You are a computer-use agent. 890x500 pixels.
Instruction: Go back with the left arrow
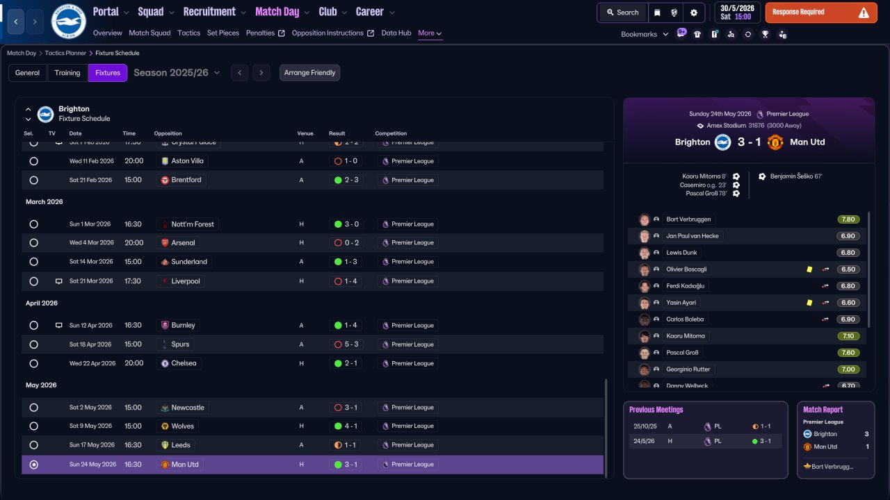[x=17, y=22]
